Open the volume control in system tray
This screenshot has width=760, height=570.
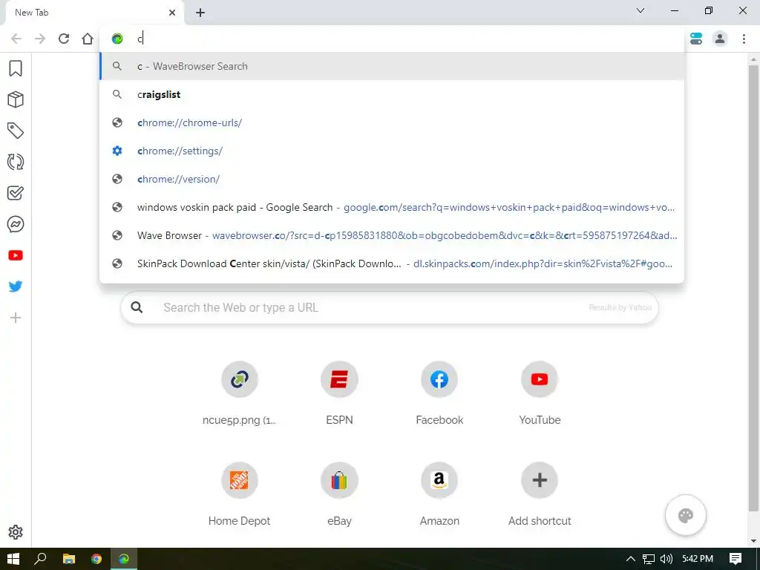coord(666,559)
